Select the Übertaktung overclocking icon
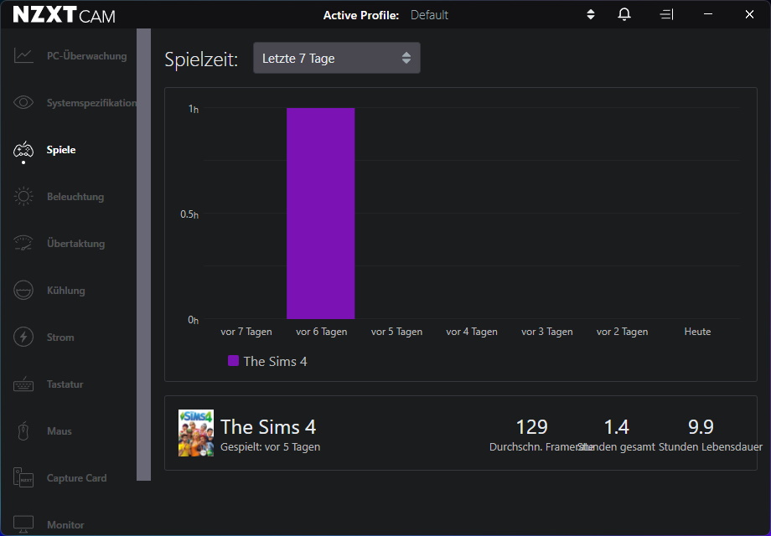The image size is (771, 536). [x=23, y=243]
